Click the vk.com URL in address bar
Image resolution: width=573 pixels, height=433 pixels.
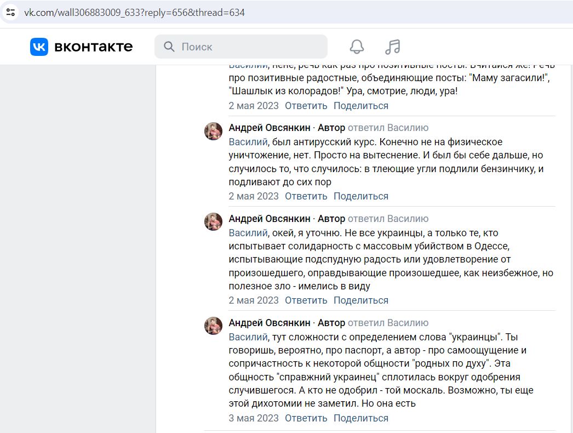coord(134,13)
